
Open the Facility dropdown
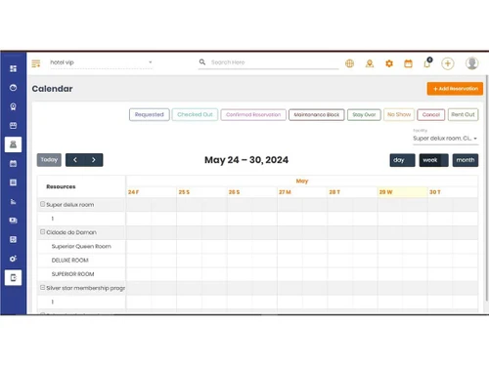[x=445, y=139]
